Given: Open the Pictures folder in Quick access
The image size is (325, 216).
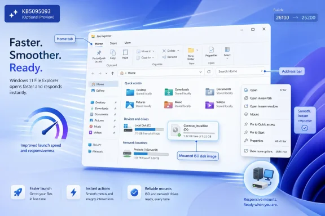Looking at the screenshot, I should click(138, 105).
